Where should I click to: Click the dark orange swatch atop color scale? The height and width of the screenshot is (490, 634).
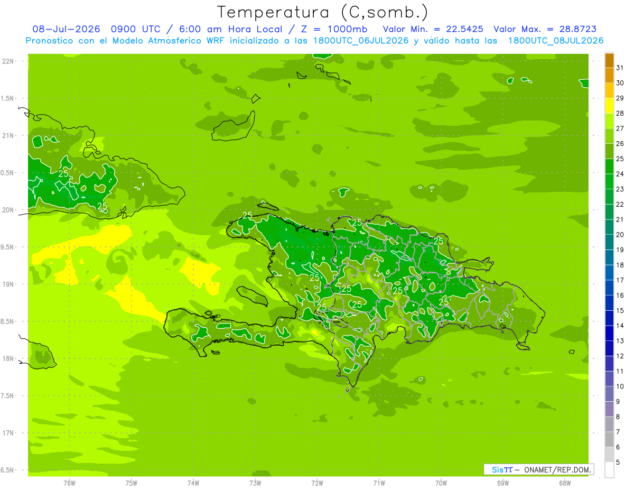(x=609, y=61)
